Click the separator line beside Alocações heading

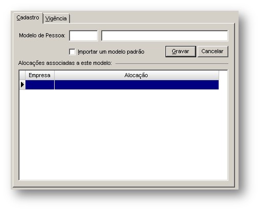point(172,63)
